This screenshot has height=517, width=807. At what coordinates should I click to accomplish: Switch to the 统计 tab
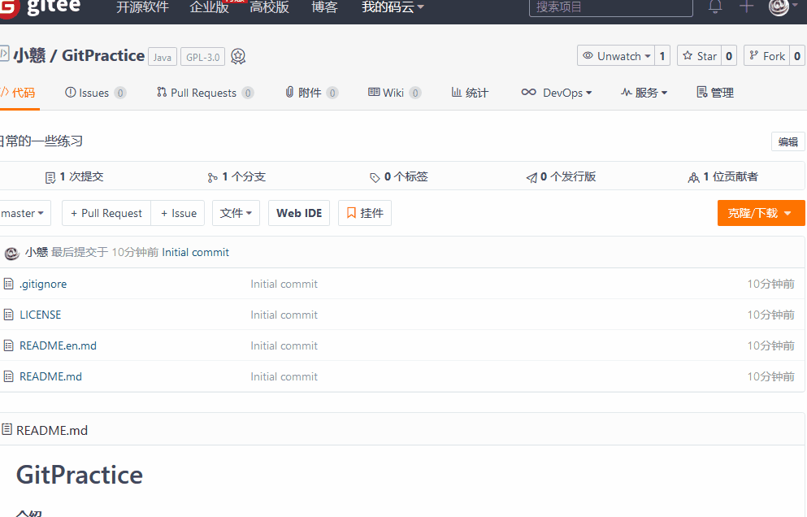pyautogui.click(x=470, y=93)
